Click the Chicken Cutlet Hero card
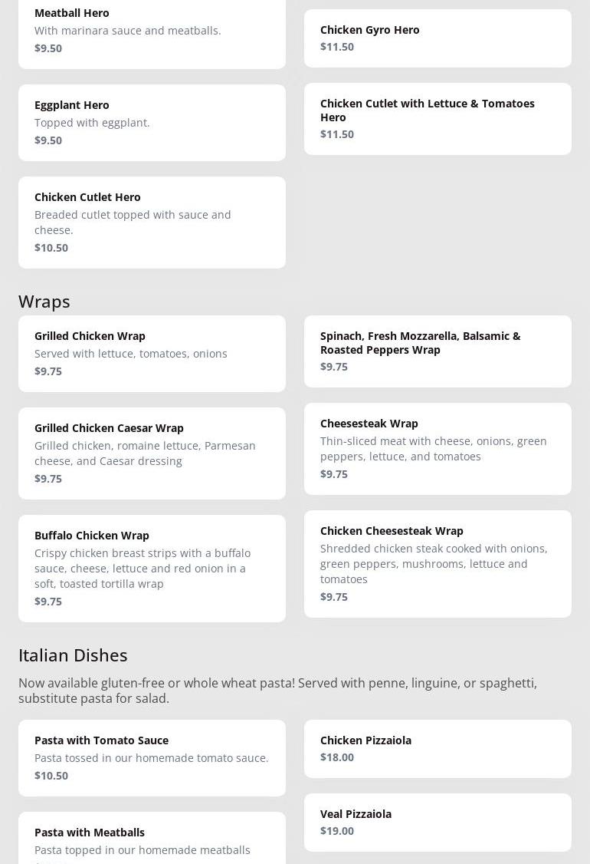590x864 pixels. [152, 223]
